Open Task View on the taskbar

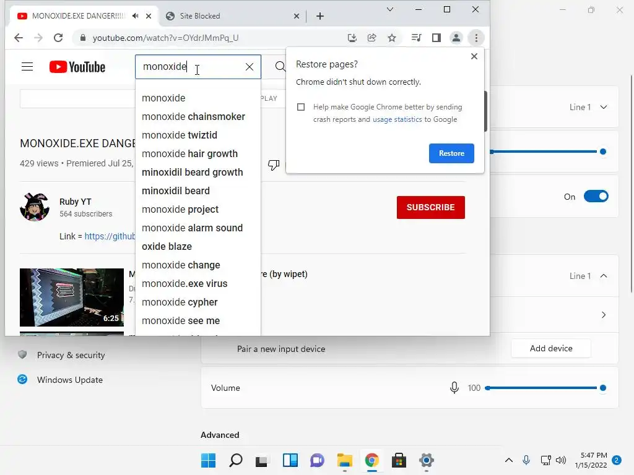point(262,460)
